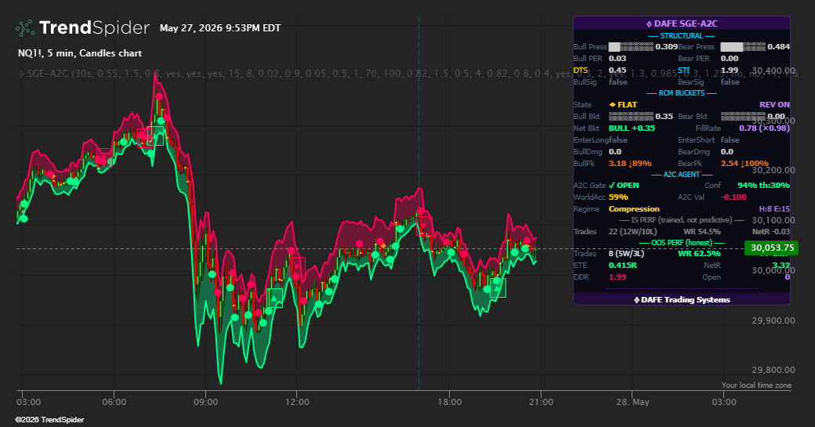Click the TrendSpider logo icon
The height and width of the screenshot is (427, 815).
tap(25, 28)
